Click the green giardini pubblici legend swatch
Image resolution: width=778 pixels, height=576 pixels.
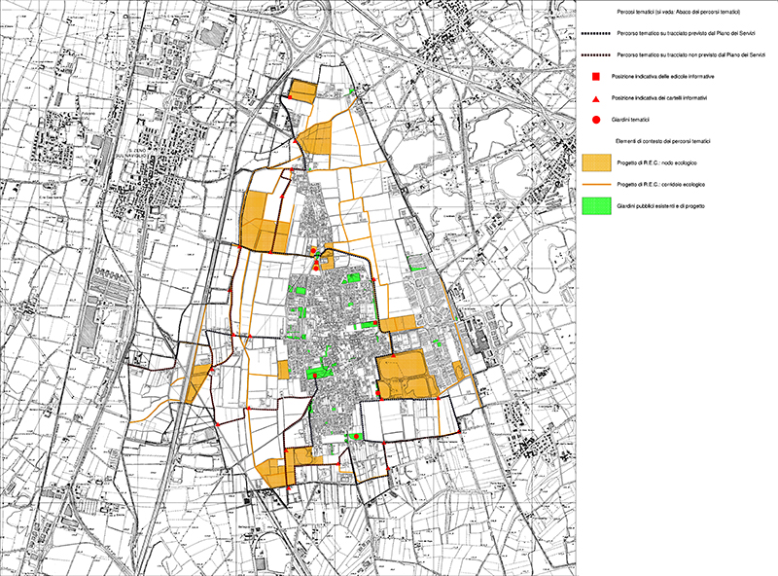click(x=595, y=206)
